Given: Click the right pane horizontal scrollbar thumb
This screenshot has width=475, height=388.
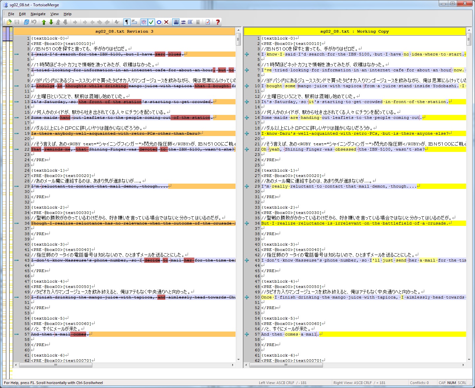Looking at the screenshot, I should pyautogui.click(x=286, y=365).
